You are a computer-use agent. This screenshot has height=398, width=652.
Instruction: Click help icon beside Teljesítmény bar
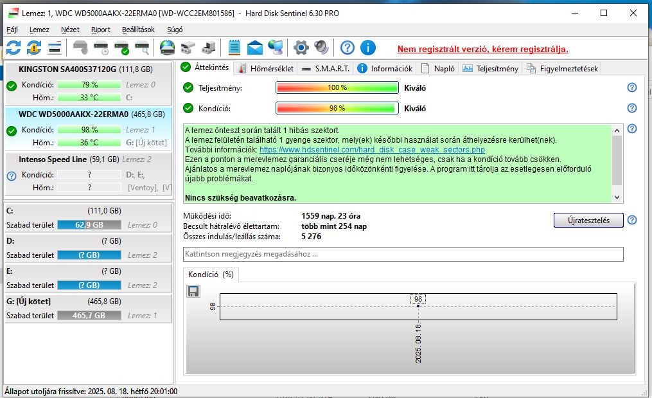pyautogui.click(x=632, y=87)
